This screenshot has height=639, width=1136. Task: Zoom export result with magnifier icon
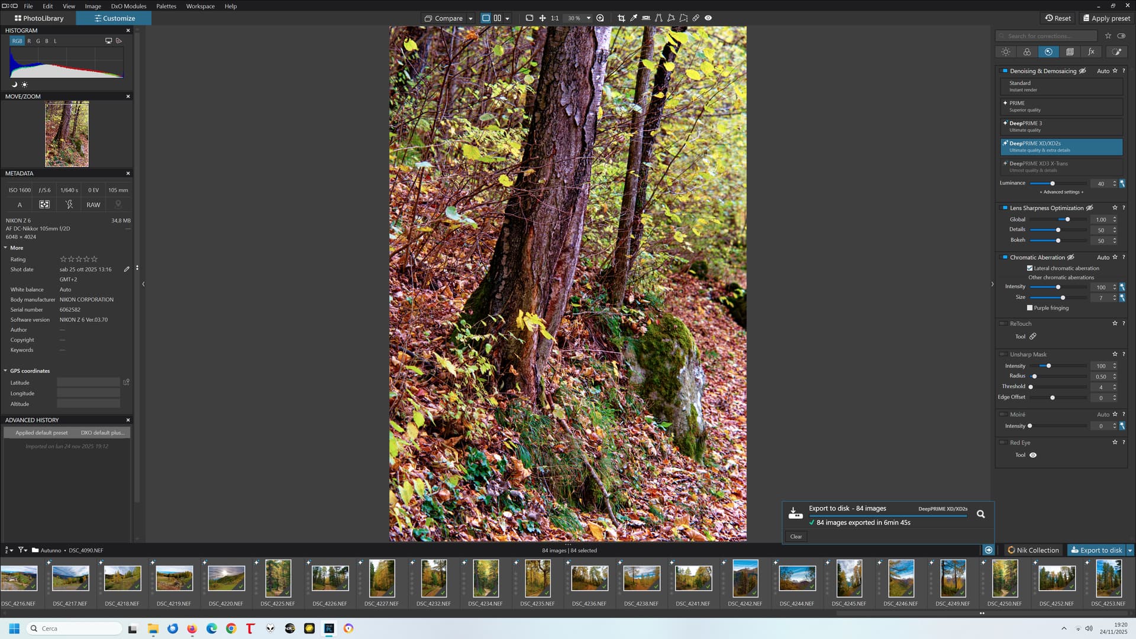980,514
